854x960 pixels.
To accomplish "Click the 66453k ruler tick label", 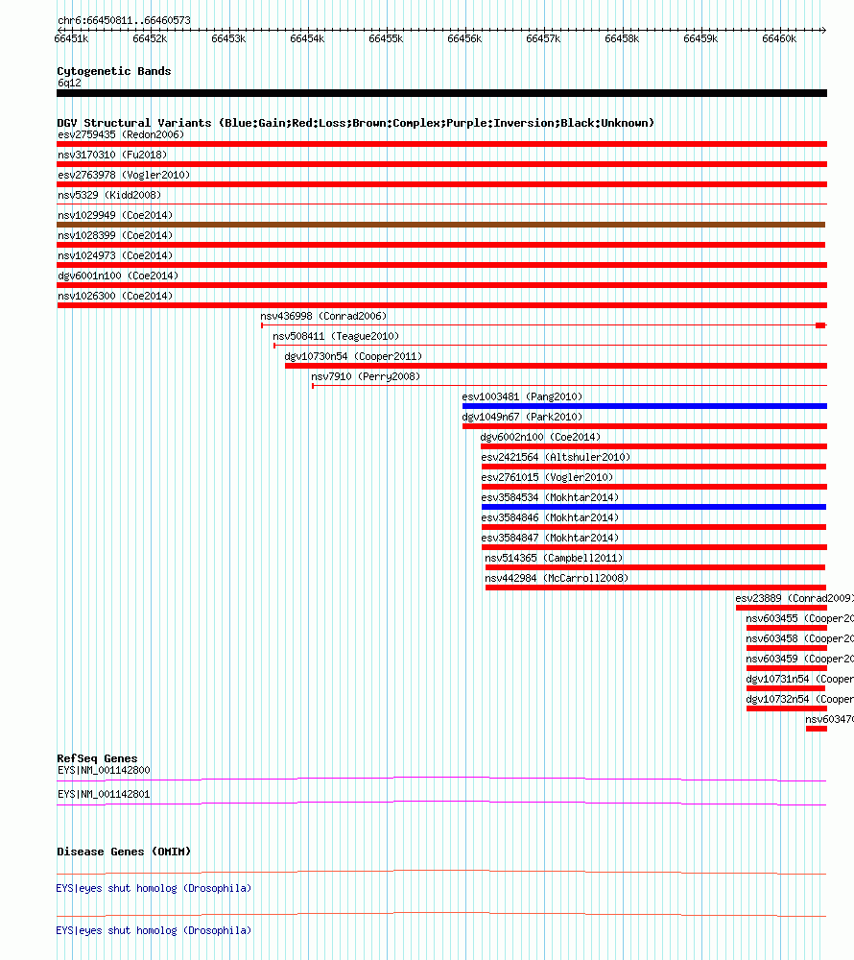I will (228, 39).
